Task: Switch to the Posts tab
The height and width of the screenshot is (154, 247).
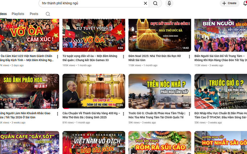Action: [34, 14]
